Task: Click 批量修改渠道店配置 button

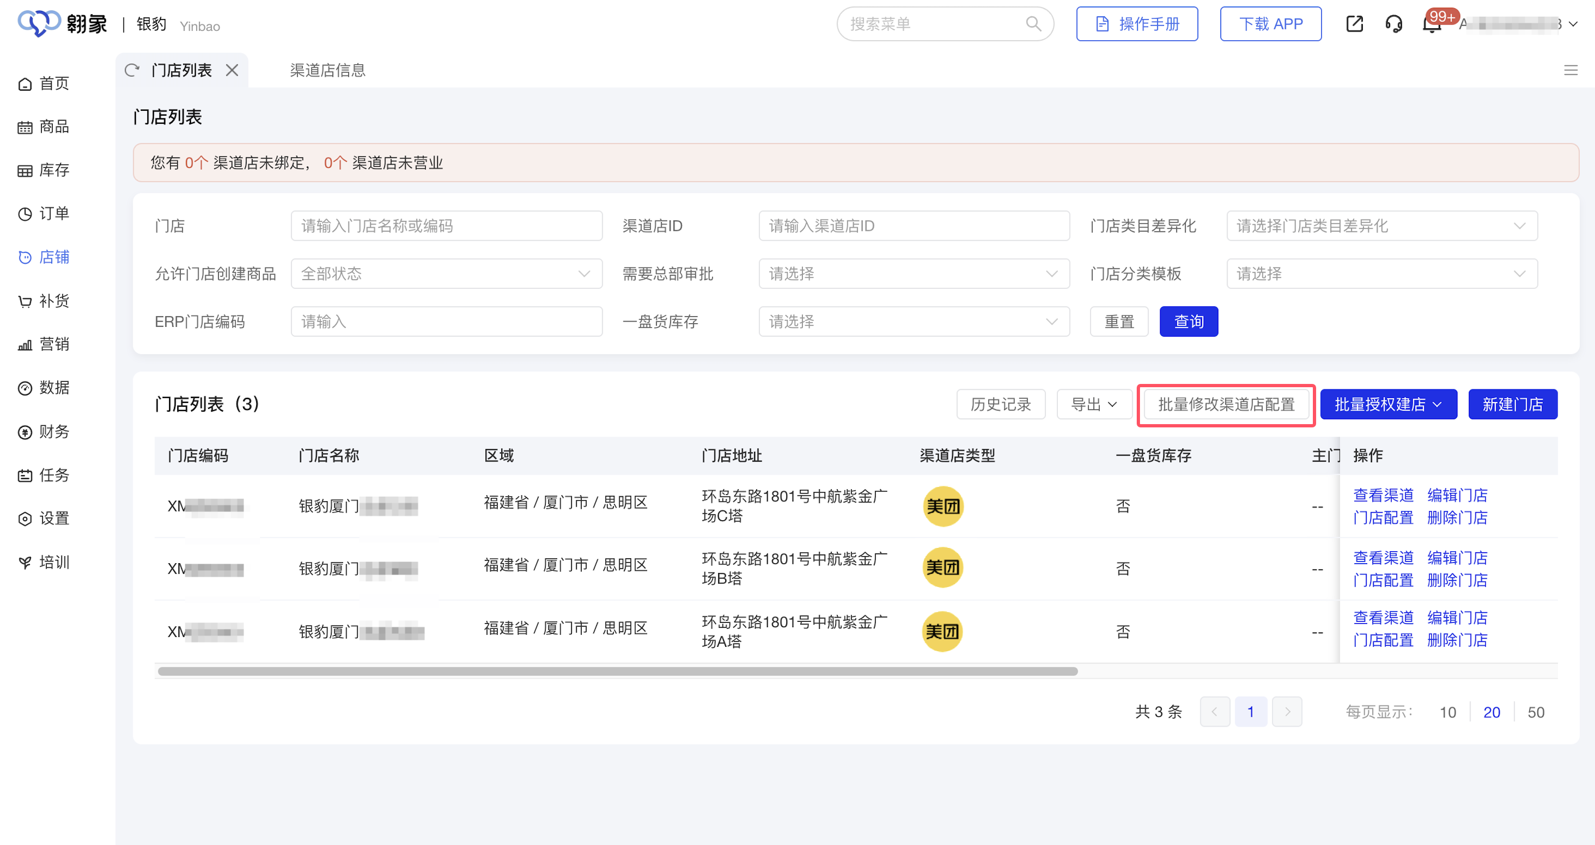Action: (x=1226, y=404)
